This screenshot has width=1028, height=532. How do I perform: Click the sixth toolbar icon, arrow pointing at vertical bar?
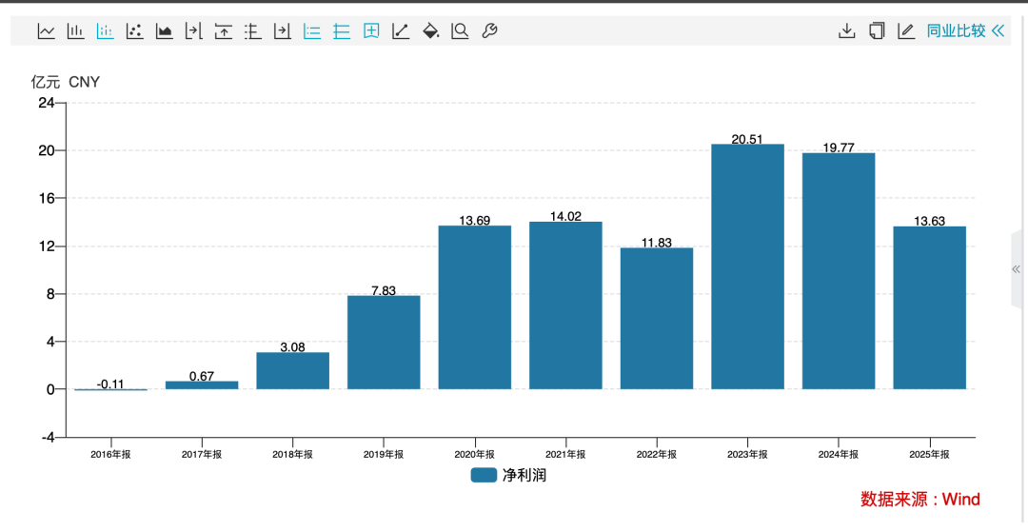tap(193, 30)
